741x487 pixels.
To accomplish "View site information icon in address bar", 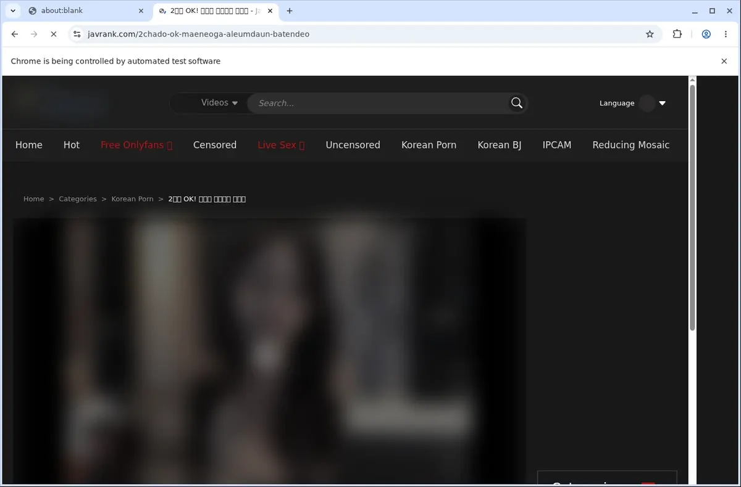I will [77, 34].
